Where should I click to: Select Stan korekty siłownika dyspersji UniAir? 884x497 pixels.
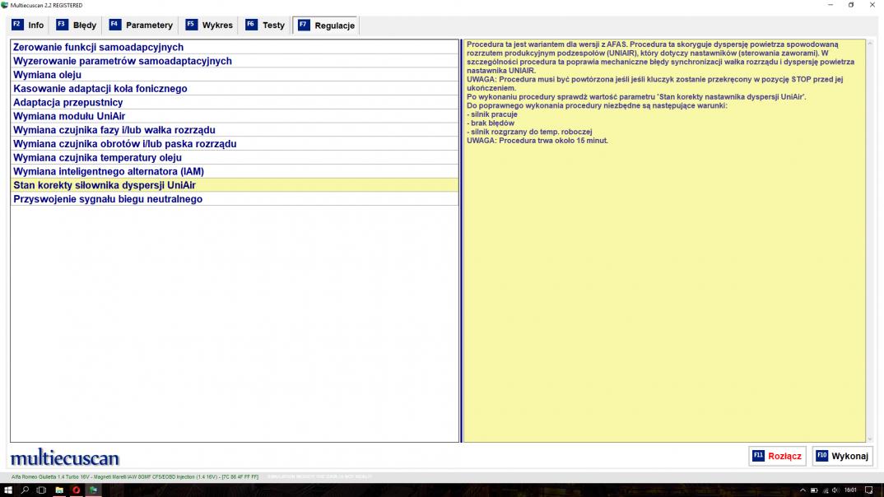pyautogui.click(x=235, y=185)
